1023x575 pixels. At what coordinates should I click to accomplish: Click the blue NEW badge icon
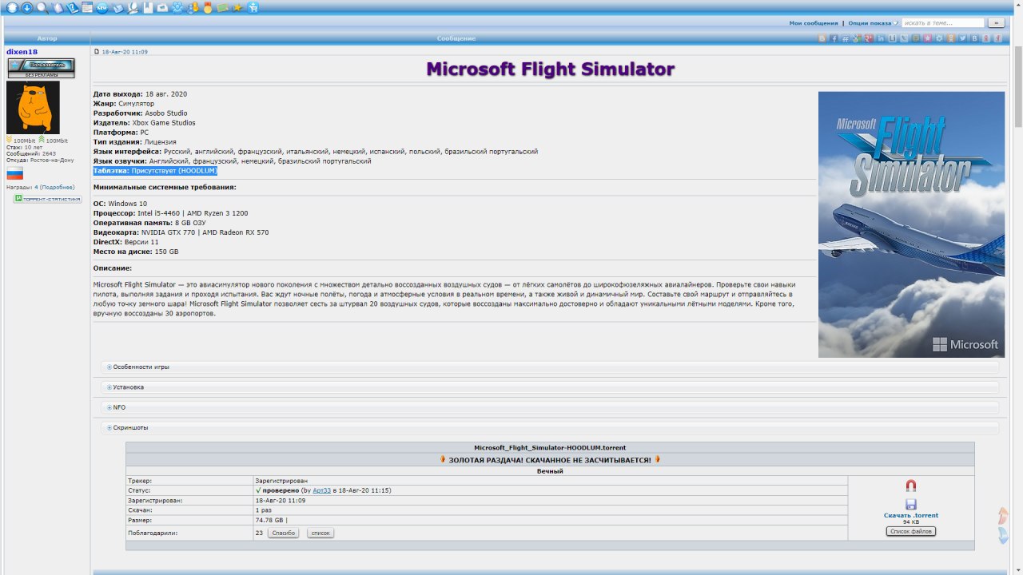[x=102, y=8]
